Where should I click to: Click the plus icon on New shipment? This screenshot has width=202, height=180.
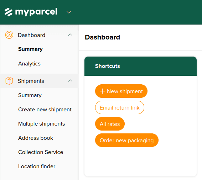[102, 91]
